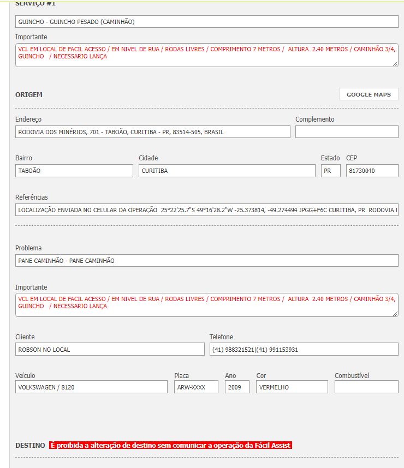Click the Estado field with PR
Viewport: 404px width, 468px height.
[x=330, y=171]
